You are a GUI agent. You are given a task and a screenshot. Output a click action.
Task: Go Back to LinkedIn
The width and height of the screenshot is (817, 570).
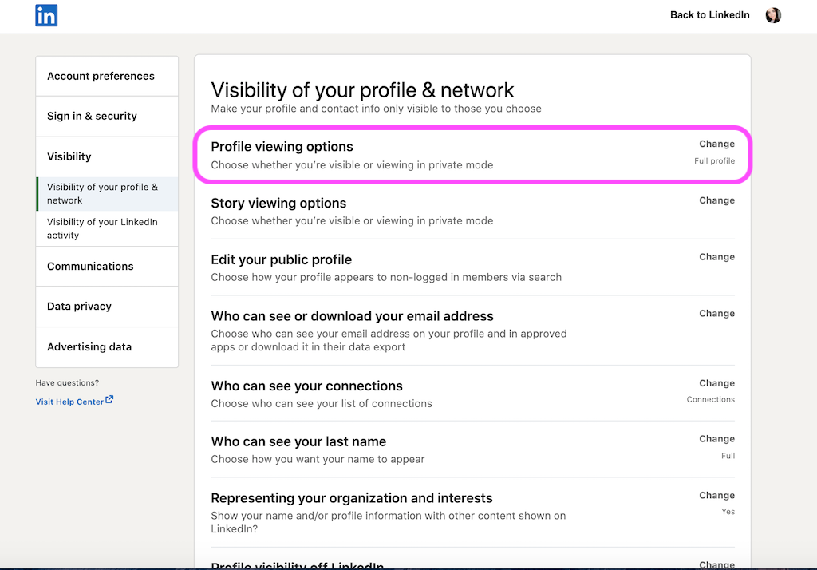tap(709, 15)
